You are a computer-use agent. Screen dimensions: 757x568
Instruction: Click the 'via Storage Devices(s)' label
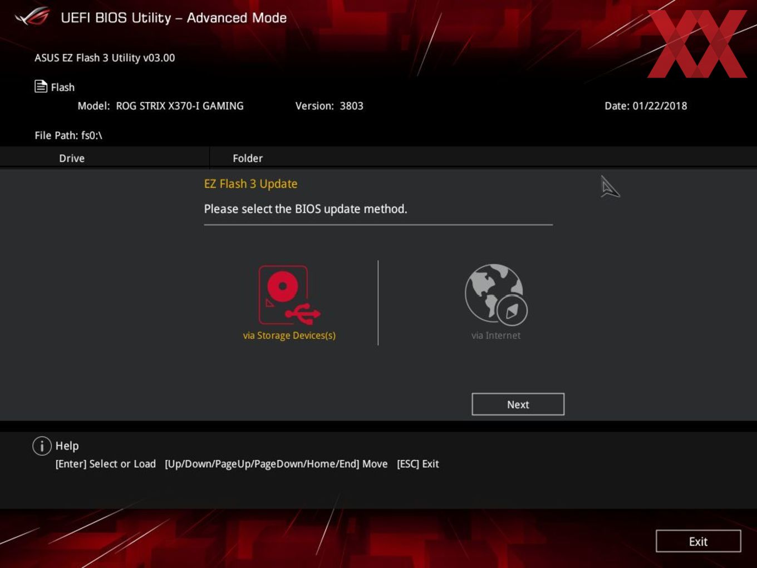click(289, 335)
